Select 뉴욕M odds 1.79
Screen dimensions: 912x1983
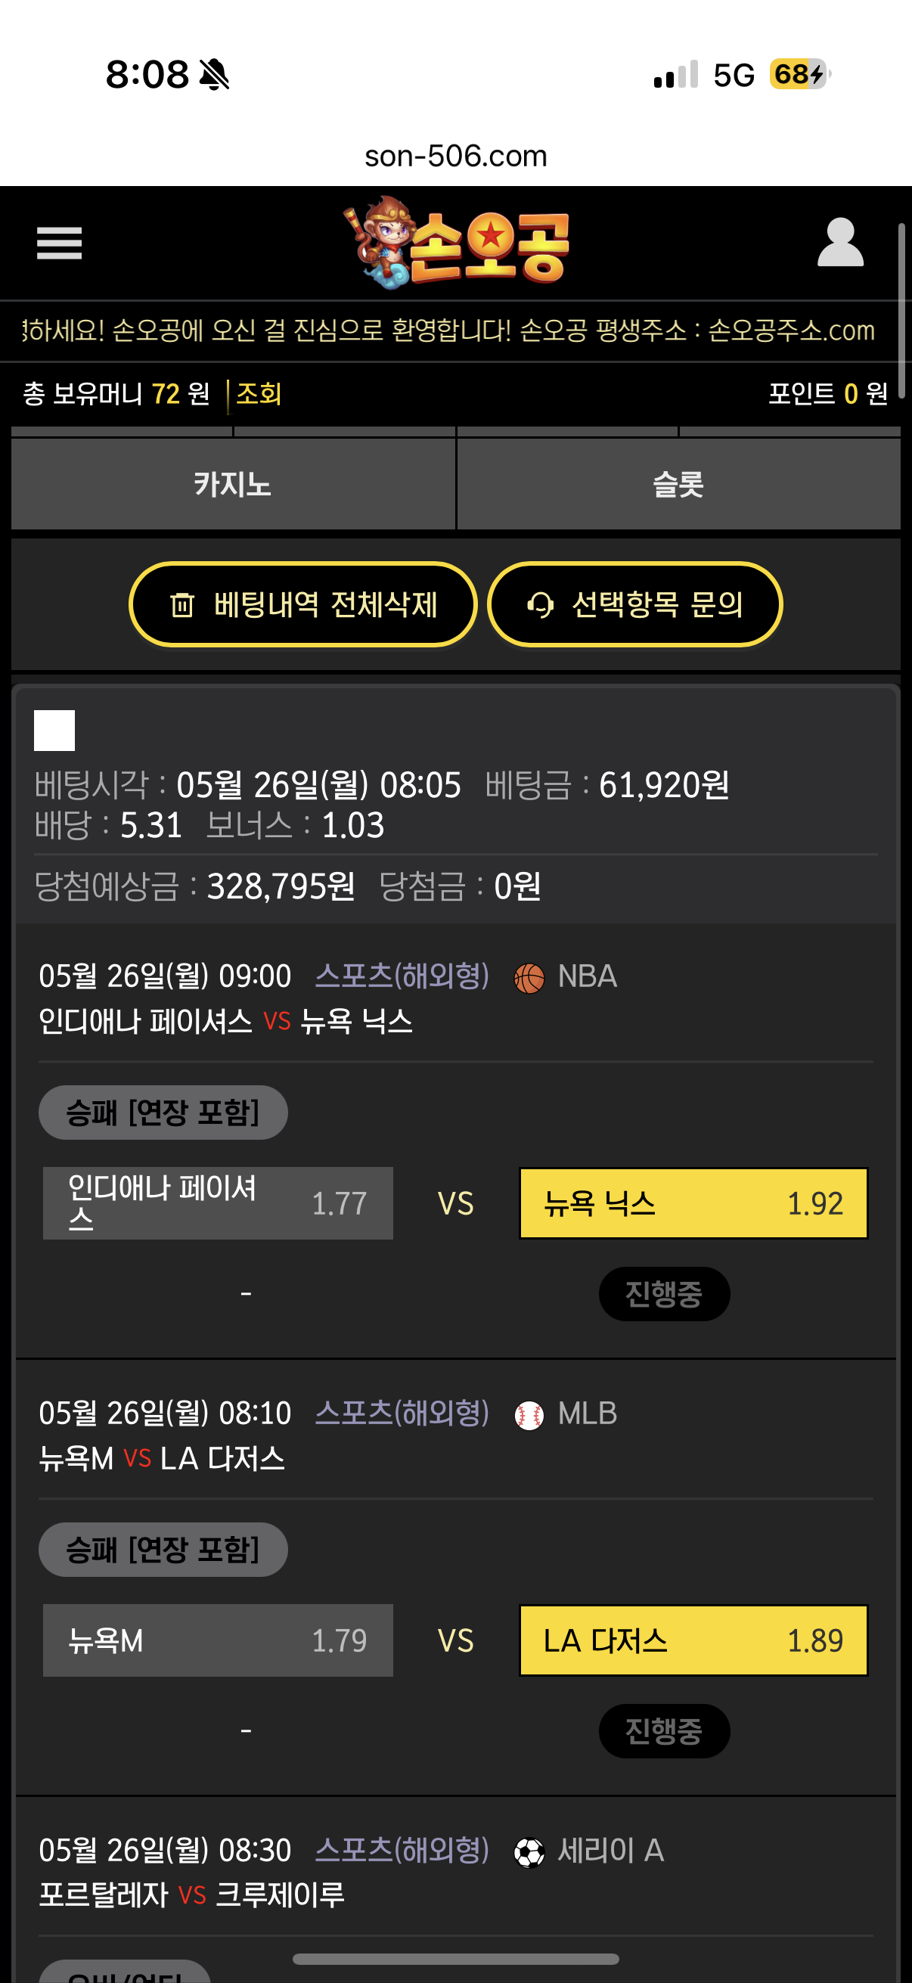218,1640
